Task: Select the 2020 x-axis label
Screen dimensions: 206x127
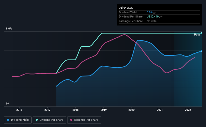Action: [x=131, y=110]
